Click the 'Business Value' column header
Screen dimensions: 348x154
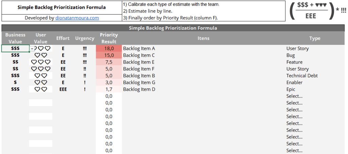pos(15,38)
